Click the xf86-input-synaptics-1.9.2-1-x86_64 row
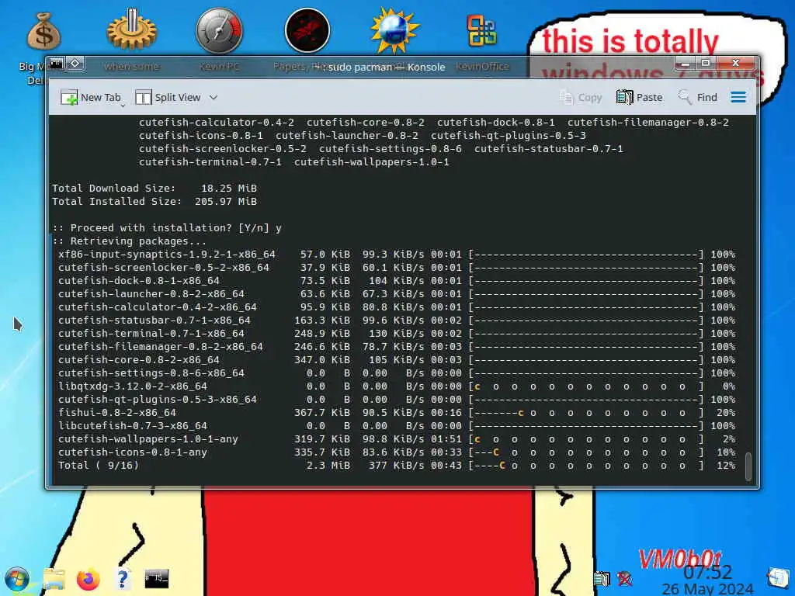This screenshot has width=795, height=596. click(x=397, y=255)
